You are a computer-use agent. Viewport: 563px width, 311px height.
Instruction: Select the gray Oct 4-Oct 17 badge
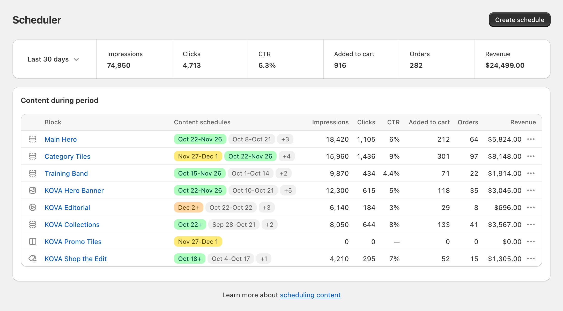231,259
